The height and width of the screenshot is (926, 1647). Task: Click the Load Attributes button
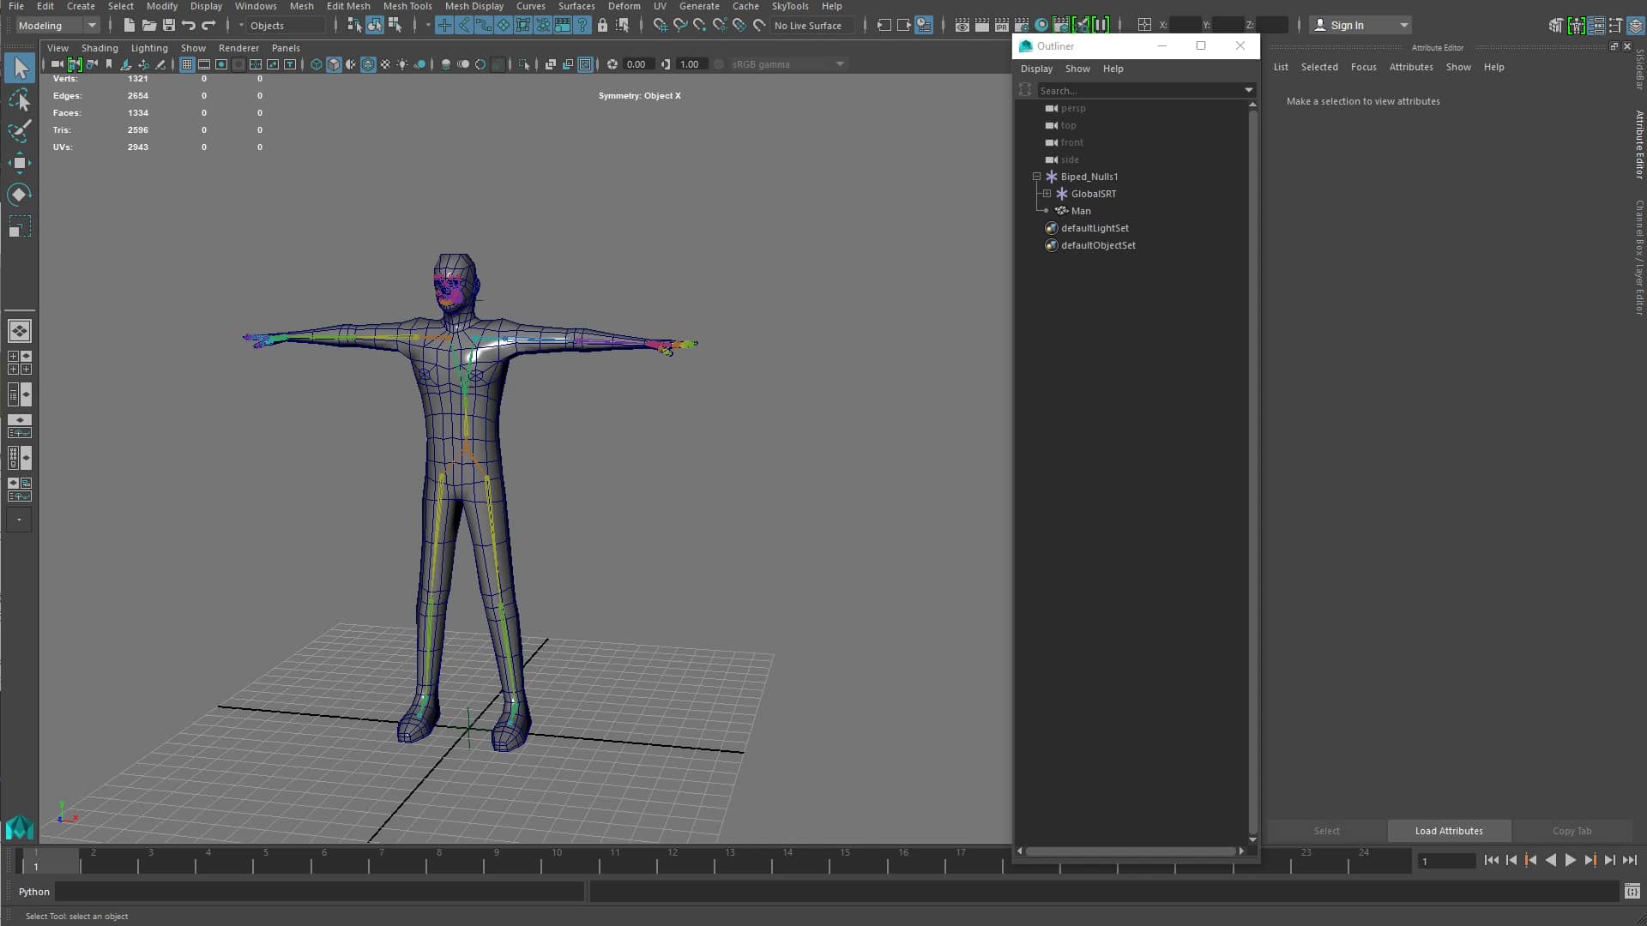click(1449, 831)
